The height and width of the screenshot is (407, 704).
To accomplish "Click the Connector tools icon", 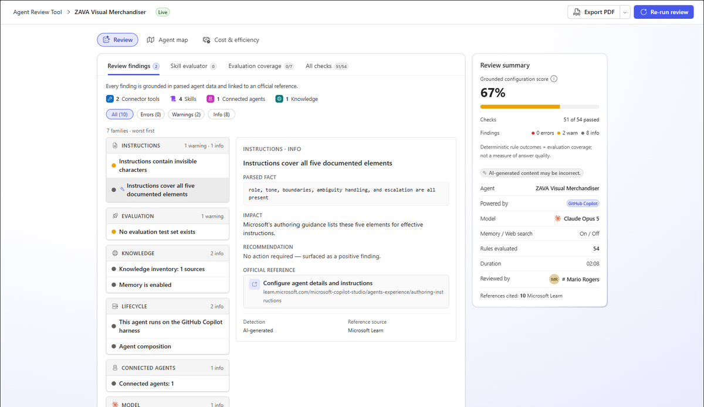I will [x=110, y=99].
